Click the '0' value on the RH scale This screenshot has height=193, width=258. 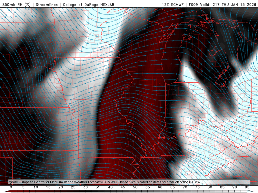[x=11, y=187]
